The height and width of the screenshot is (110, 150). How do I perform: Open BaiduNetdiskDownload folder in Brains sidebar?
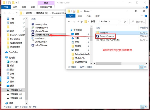tap(81, 54)
